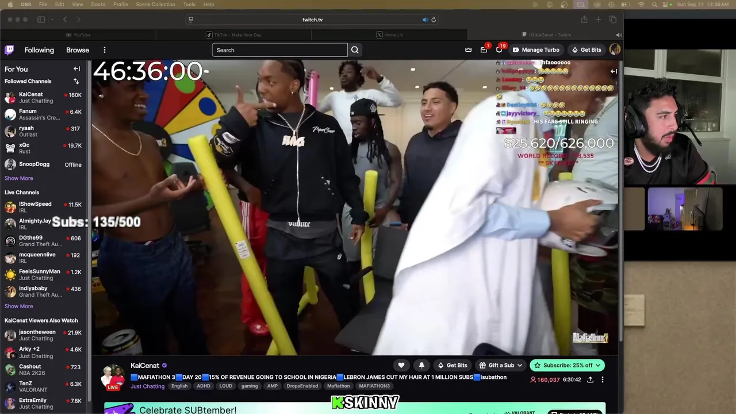Screen dimensions: 736x414
Task: Collapse the stream chat panel arrow
Action: pos(614,71)
